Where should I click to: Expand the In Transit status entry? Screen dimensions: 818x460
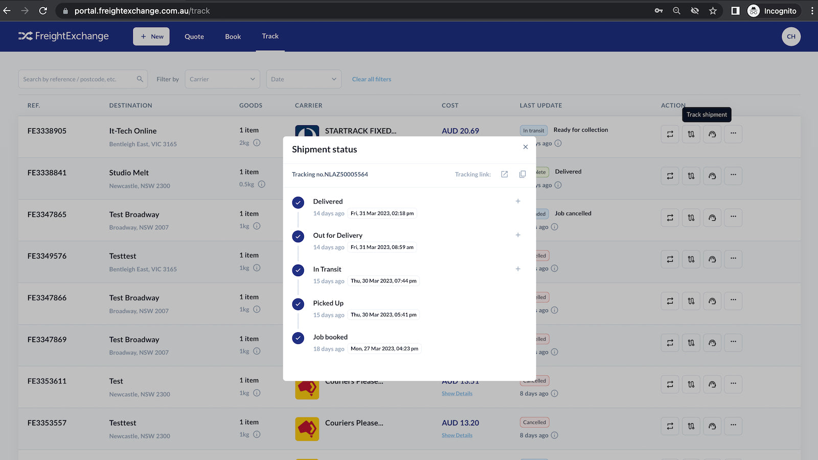pyautogui.click(x=518, y=268)
